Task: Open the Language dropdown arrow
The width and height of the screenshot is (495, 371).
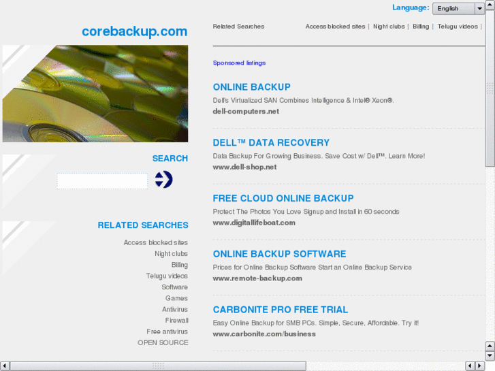Action: [x=479, y=9]
